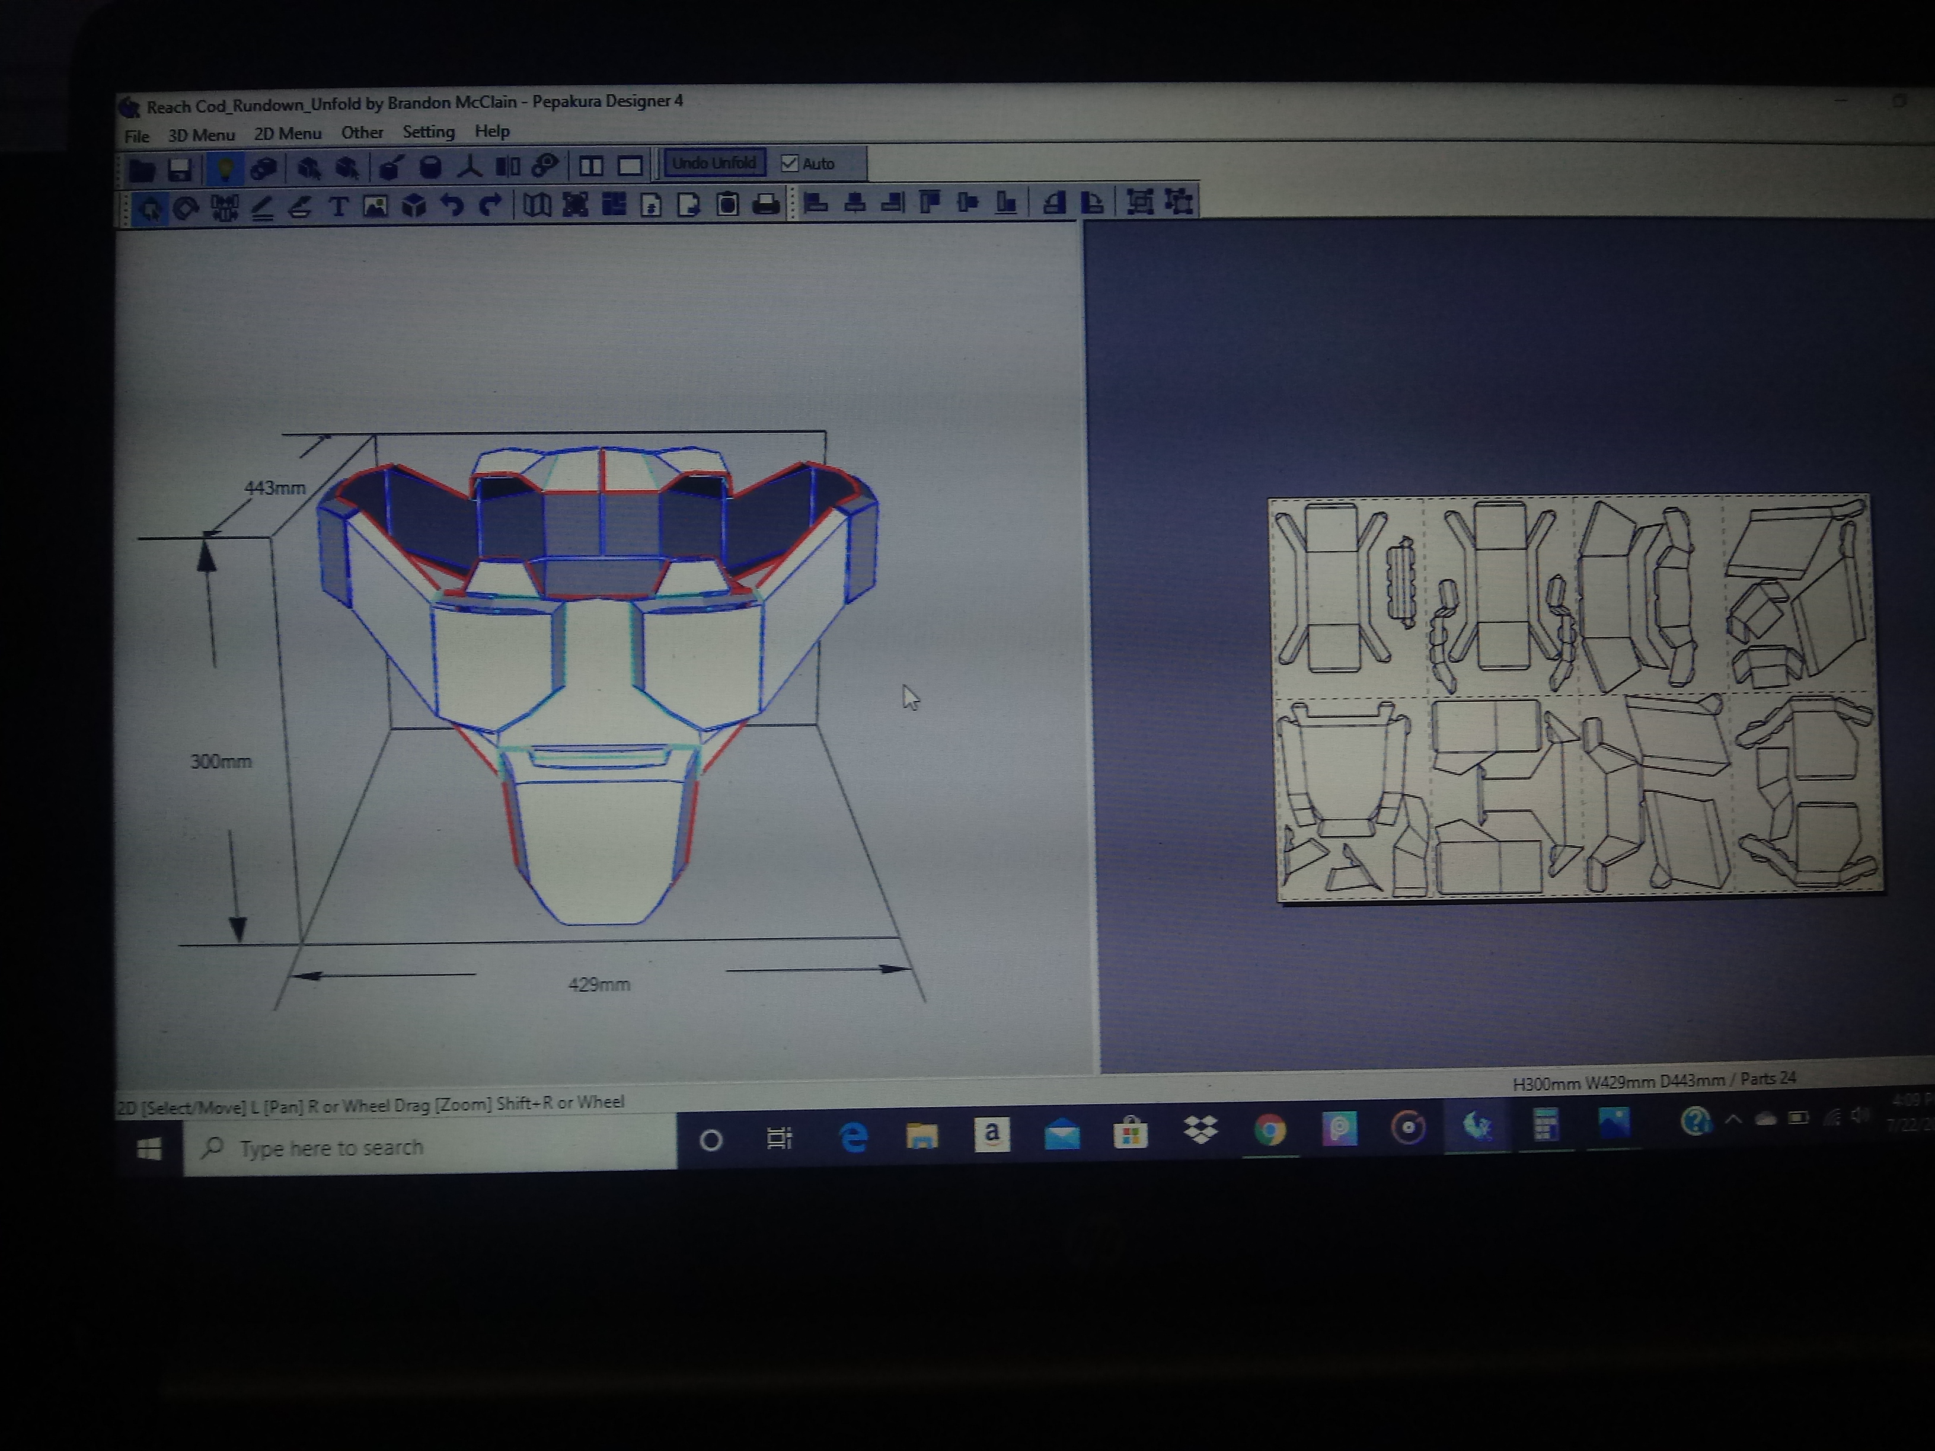Open Task View from taskbar
This screenshot has width=1935, height=1451.
780,1138
